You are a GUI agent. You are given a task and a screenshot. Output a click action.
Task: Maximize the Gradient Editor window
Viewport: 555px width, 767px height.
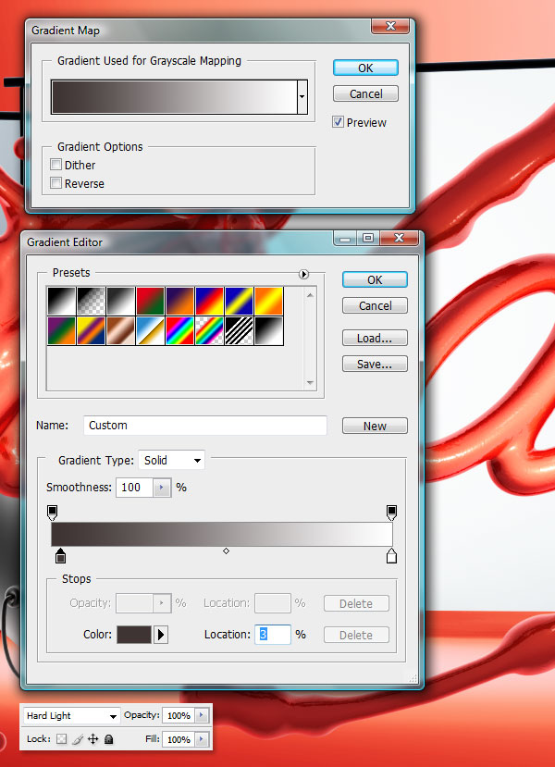coord(368,238)
